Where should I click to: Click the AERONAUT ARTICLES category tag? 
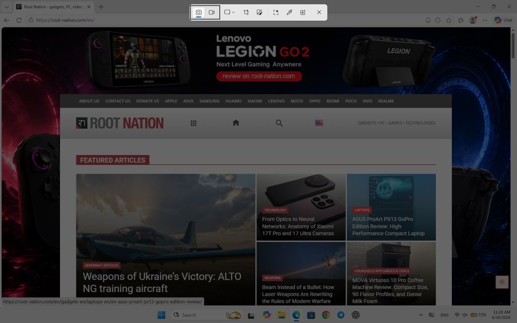click(x=101, y=265)
